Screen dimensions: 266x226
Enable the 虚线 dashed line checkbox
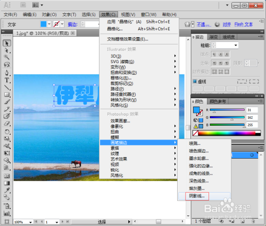tap(195, 81)
